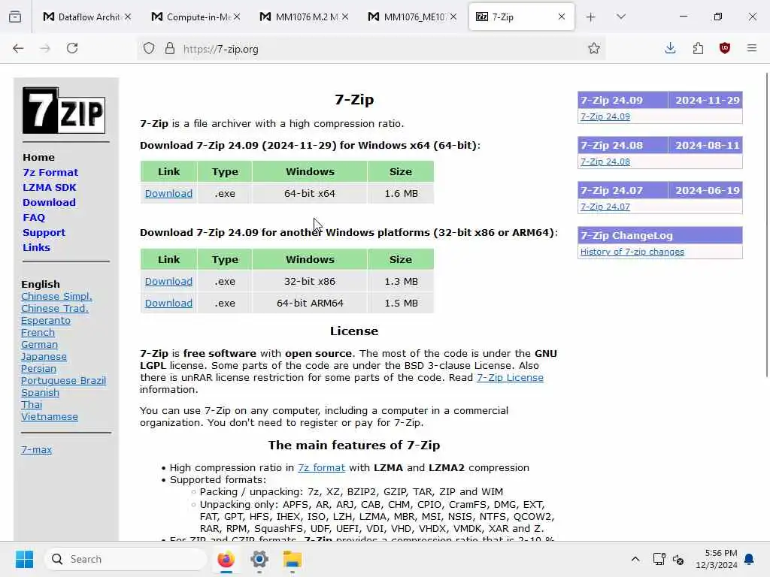Open the 7-Zip 24.07 release link

pos(605,207)
